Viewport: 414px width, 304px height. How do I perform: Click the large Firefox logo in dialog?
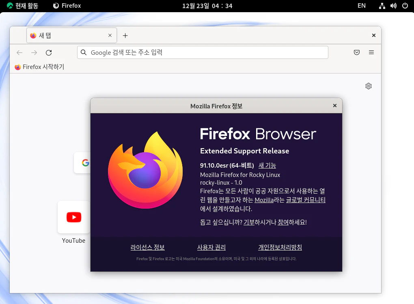145,170
